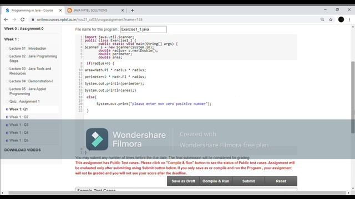The image size is (355, 199).
Task: Click the scroll-down arrow of vertical scrollbar
Action: (x=353, y=188)
